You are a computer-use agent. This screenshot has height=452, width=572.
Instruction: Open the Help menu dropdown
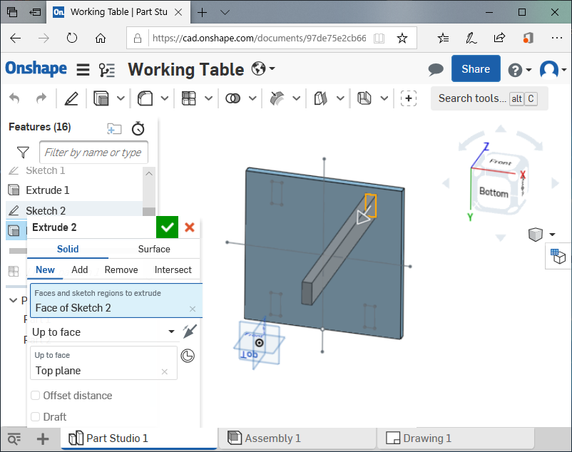520,70
